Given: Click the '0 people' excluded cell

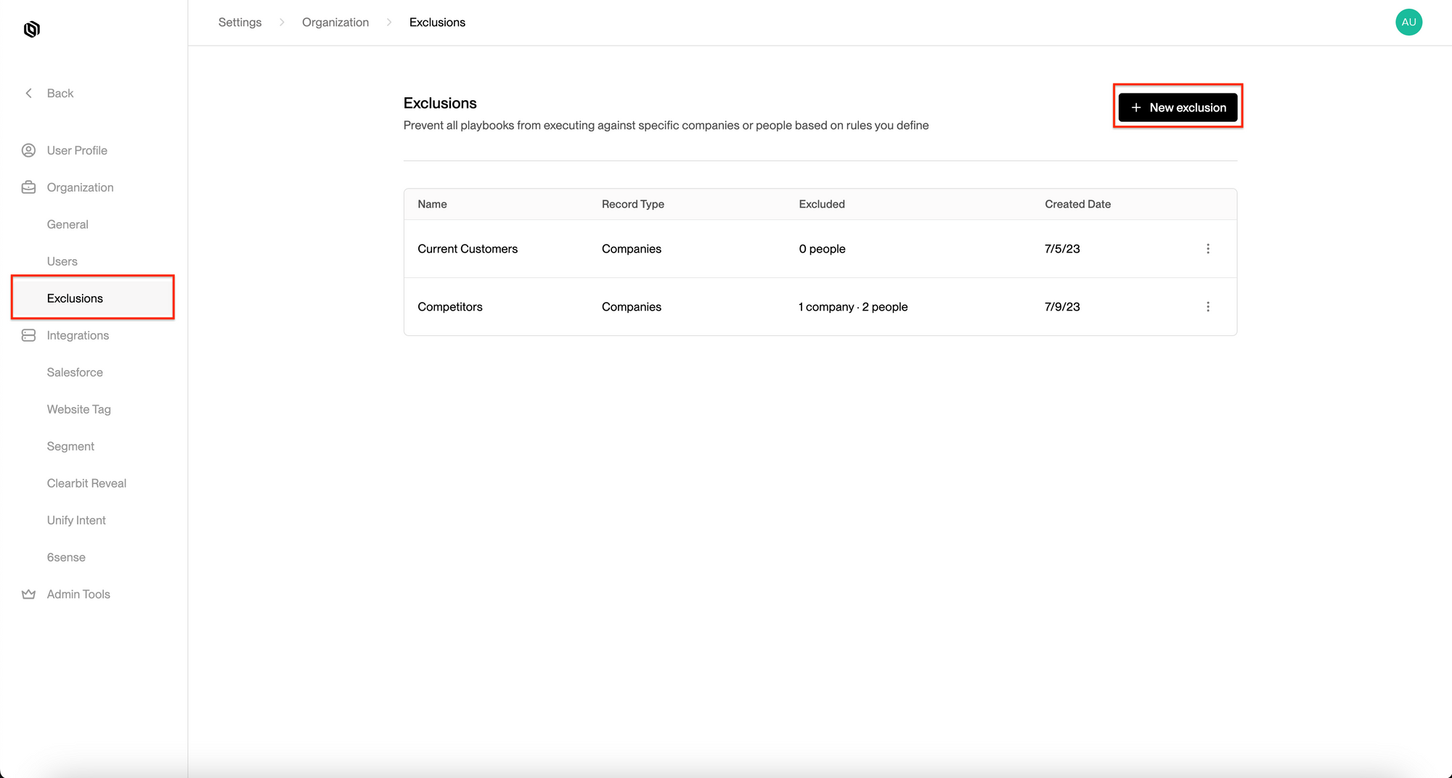Looking at the screenshot, I should 822,249.
